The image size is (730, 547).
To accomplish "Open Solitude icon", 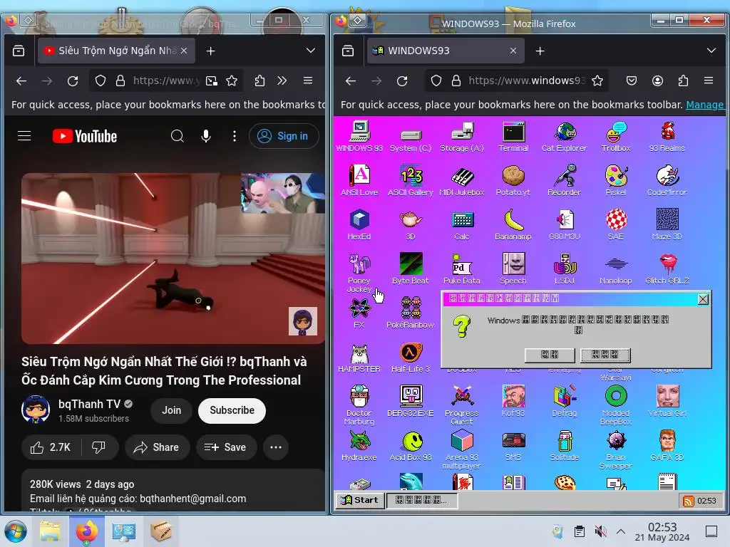I will click(565, 446).
